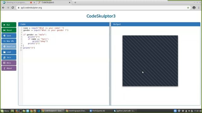Image resolution: width=202 pixels, height=113 pixels.
Task: Open the file manager folder icon
Action: [24, 111]
